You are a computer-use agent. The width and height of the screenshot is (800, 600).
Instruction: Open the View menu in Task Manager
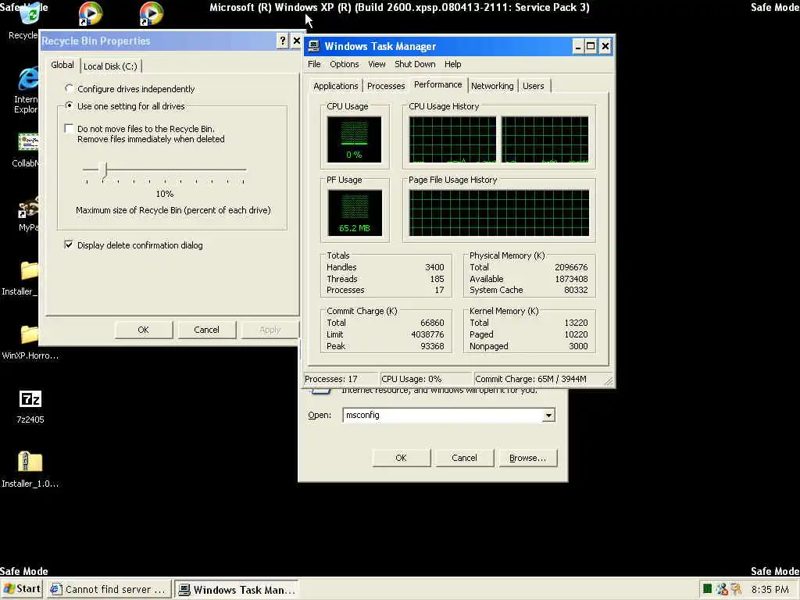click(x=377, y=64)
